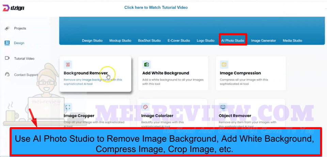Click the Object Remover card icon
327x157 pixels.
click(x=223, y=107)
